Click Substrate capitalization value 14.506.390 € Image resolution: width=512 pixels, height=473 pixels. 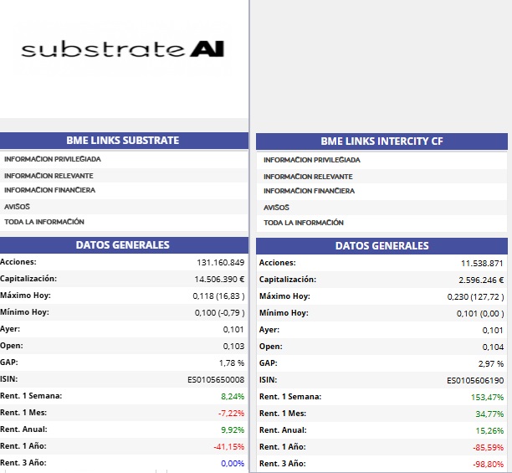tap(219, 280)
